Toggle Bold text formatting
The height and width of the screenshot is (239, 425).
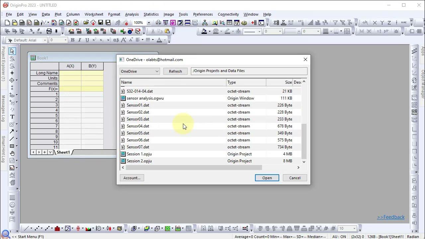pos(72,40)
